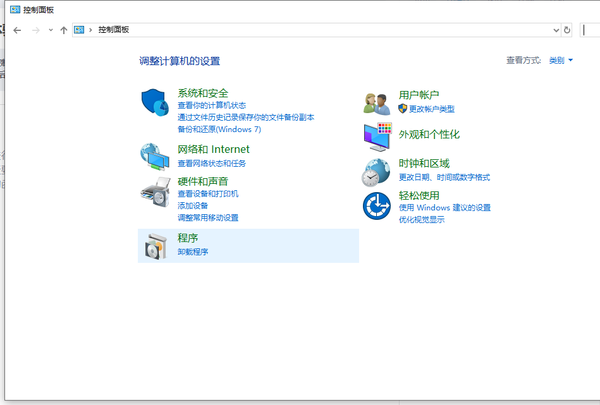Viewport: 600px width, 405px height.
Task: Open 系统和安全 via its shield icon
Action: (x=156, y=101)
